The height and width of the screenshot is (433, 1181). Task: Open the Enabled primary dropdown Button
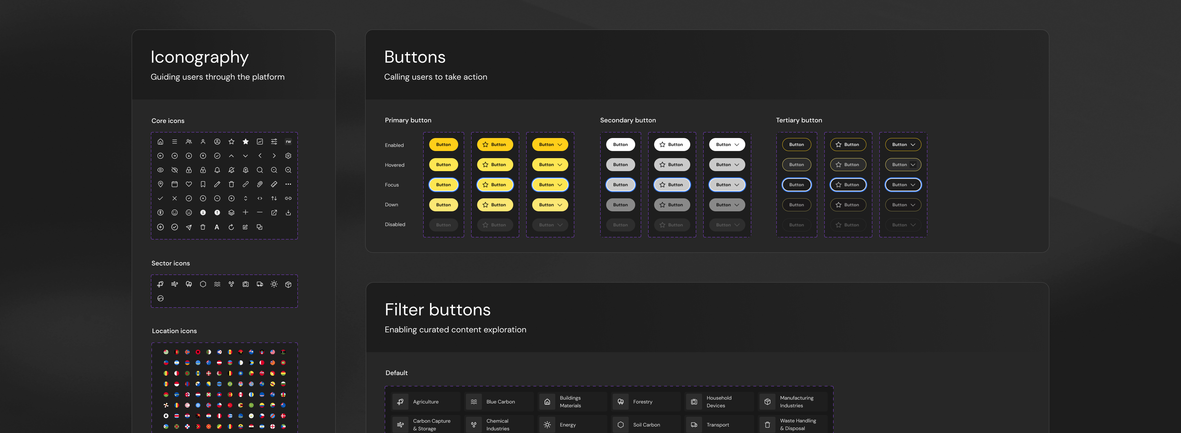pyautogui.click(x=550, y=145)
